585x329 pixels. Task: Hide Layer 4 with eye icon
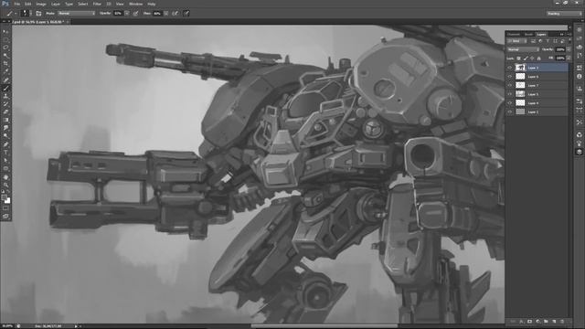tap(510, 103)
